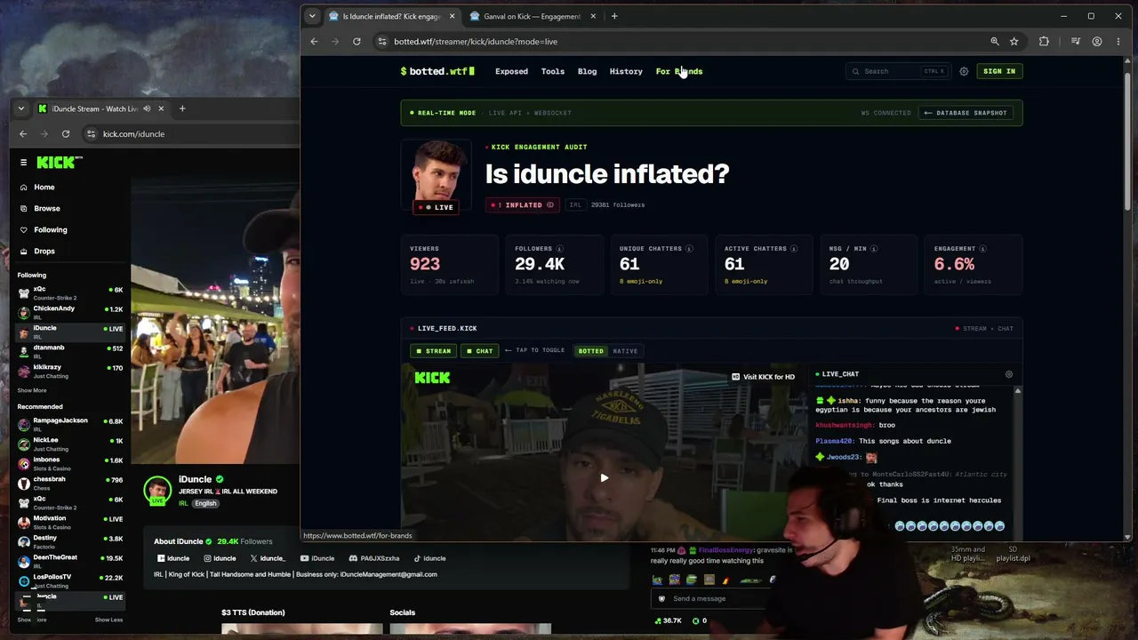The image size is (1138, 640).
Task: Select the BOTTED player option
Action: 590,351
